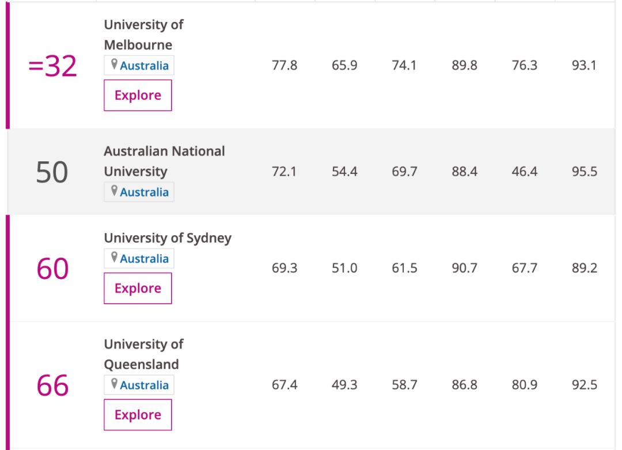Click the rank 66 number
Image resolution: width=622 pixels, height=450 pixels.
[52, 386]
